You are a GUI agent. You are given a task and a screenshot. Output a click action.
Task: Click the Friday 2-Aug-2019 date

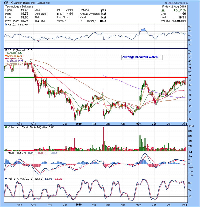[174, 6]
